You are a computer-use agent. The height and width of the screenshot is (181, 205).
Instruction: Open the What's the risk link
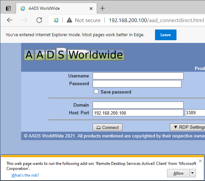coord(25,175)
